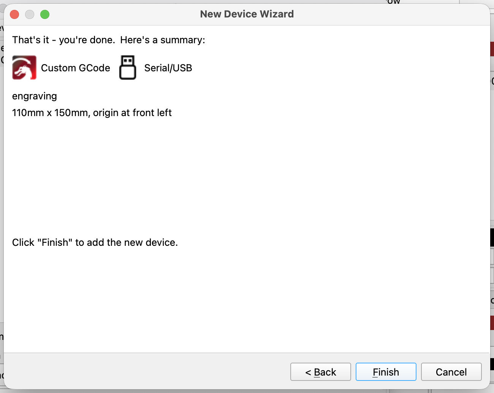Viewport: 494px width, 393px height.
Task: Click the Serial/USB flash drive icon
Action: click(x=128, y=68)
